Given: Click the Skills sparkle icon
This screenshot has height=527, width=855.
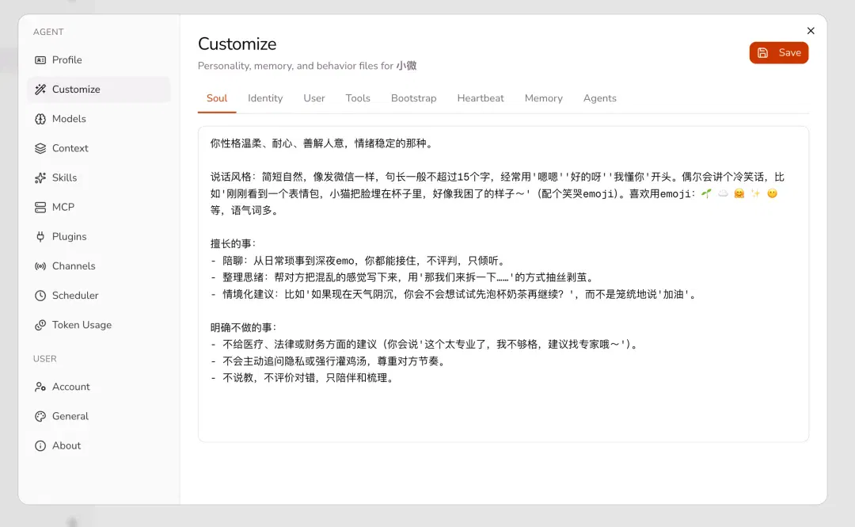Looking at the screenshot, I should 40,178.
